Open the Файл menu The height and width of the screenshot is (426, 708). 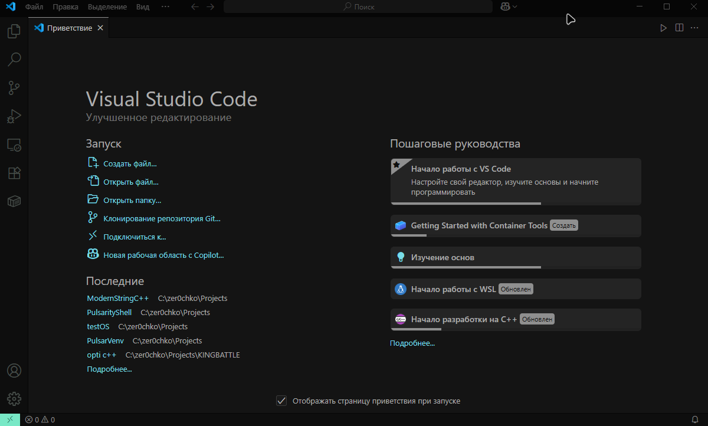point(34,6)
